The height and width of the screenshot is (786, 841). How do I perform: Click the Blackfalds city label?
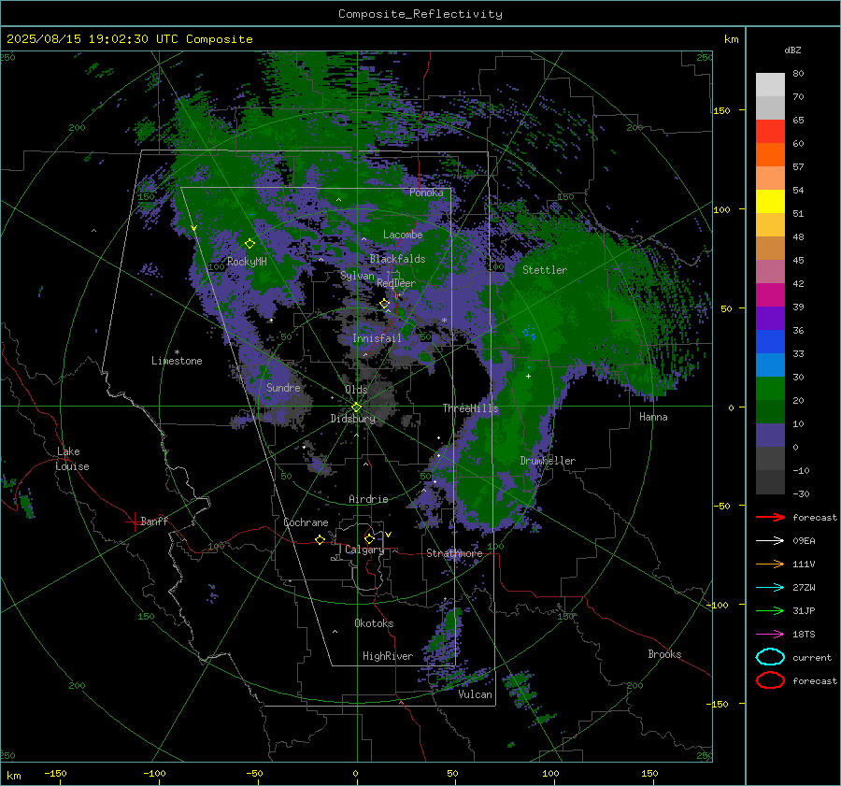pyautogui.click(x=397, y=259)
